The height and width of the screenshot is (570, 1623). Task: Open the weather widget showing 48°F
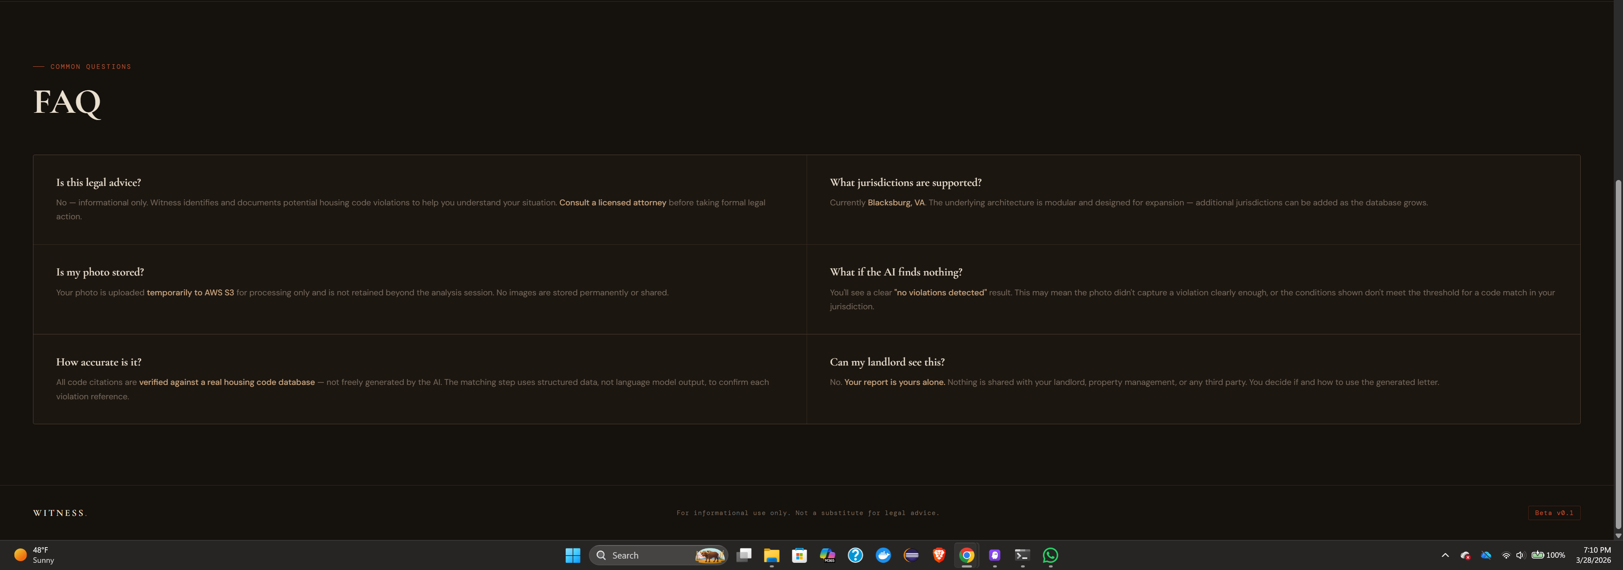(35, 555)
